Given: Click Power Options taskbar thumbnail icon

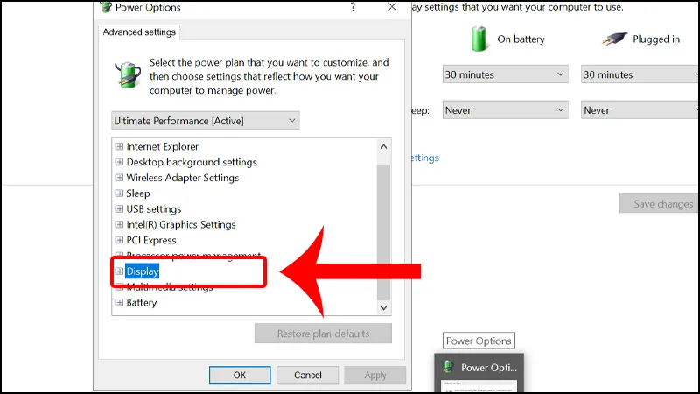Looking at the screenshot, I should click(447, 367).
